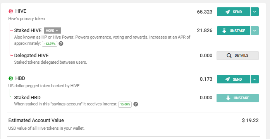Open help icon beside 12.97% APR
The image size is (270, 139).
61,44
